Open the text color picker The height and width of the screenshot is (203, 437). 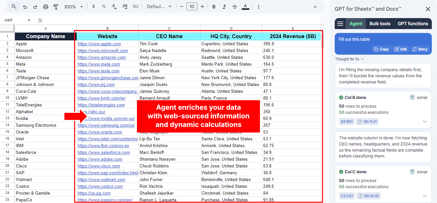245,6
